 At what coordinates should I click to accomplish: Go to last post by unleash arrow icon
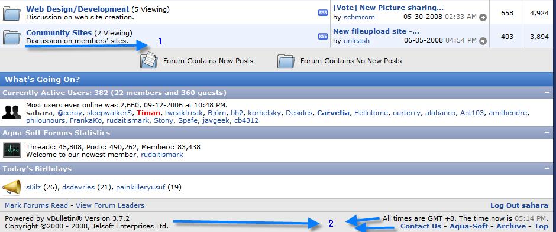[x=483, y=41]
